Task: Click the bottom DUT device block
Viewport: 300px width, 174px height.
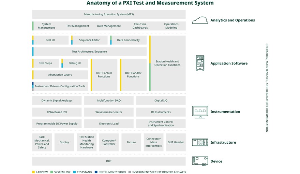Action: [109, 161]
